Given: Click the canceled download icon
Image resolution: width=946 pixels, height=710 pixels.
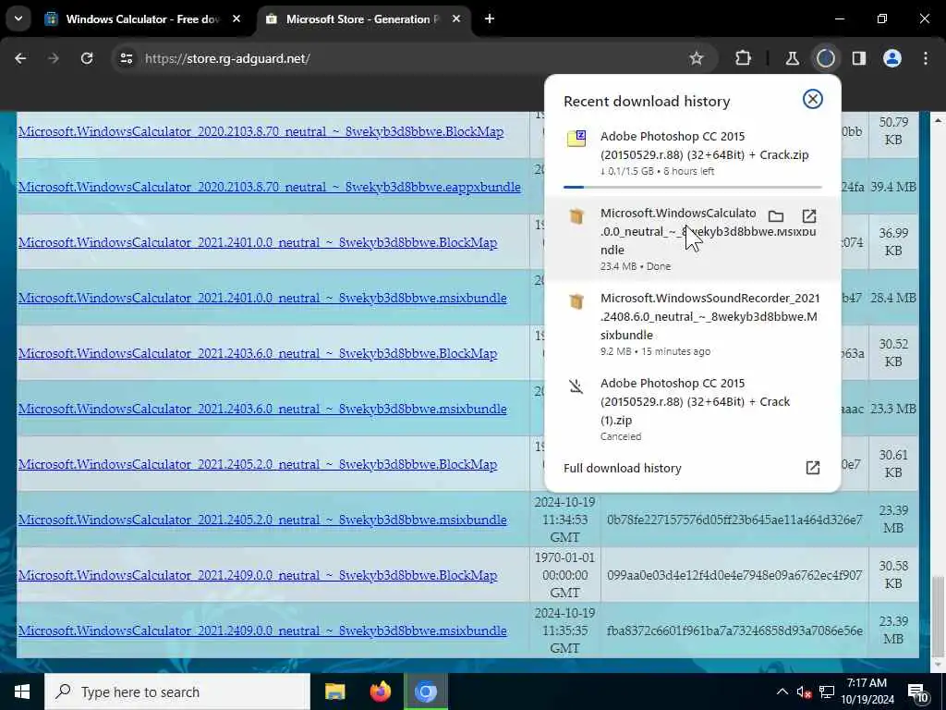Looking at the screenshot, I should (x=576, y=386).
